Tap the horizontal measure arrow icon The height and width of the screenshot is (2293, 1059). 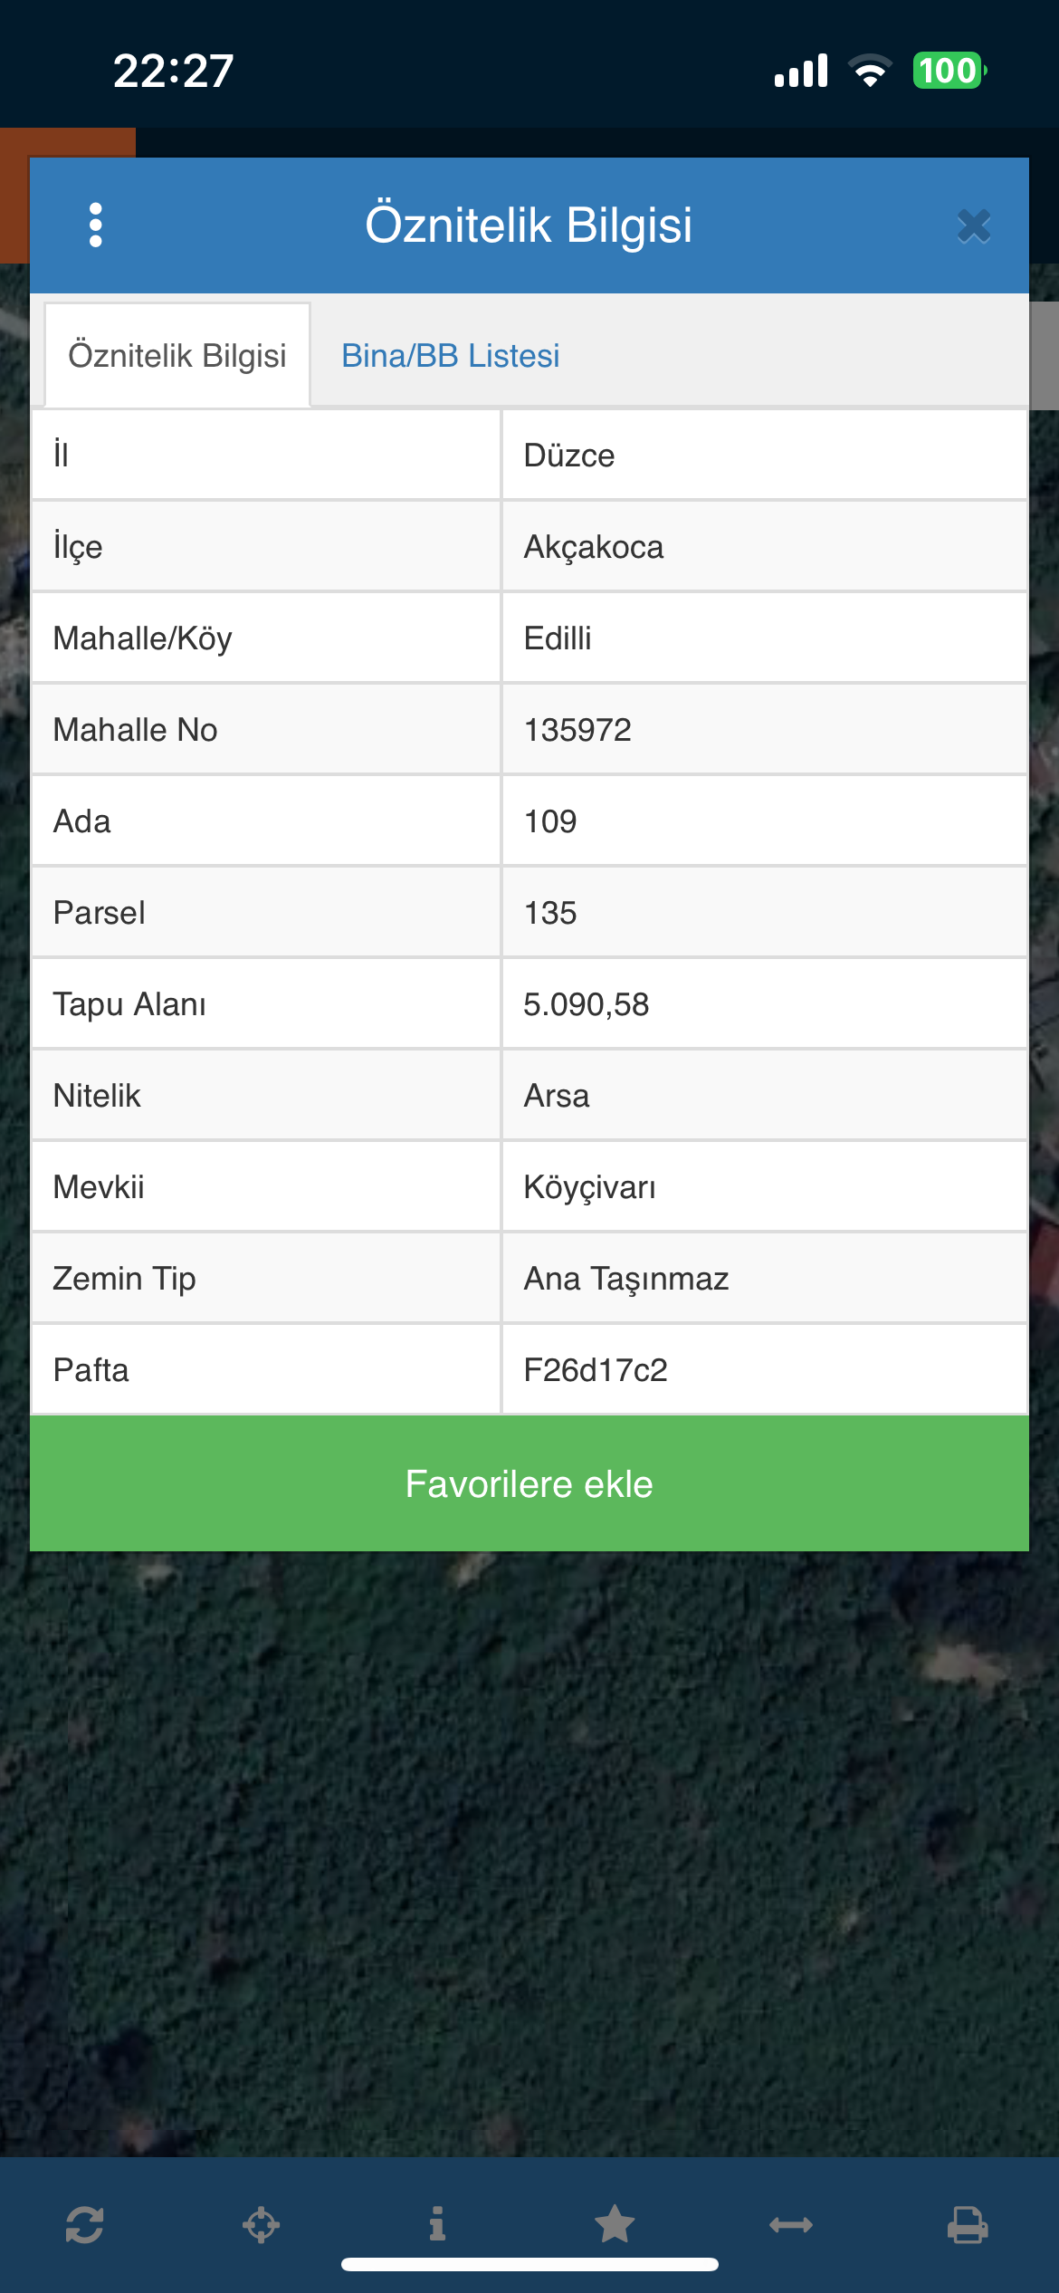click(x=791, y=2224)
